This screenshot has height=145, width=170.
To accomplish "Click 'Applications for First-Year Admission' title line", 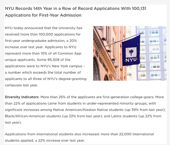I will pos(43,15).
